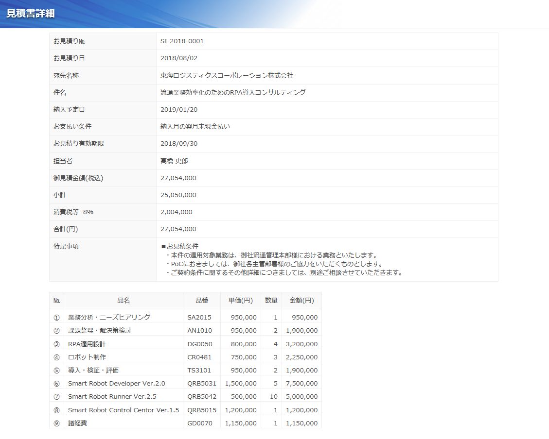
Task: Select the expiry date 2018/09/30
Action: point(179,144)
